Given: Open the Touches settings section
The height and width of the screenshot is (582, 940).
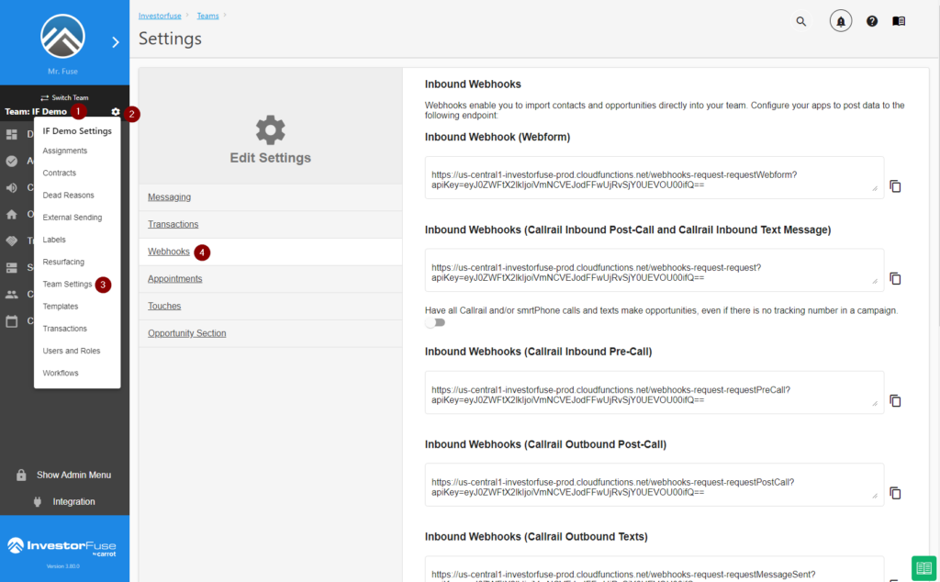Looking at the screenshot, I should coord(164,306).
